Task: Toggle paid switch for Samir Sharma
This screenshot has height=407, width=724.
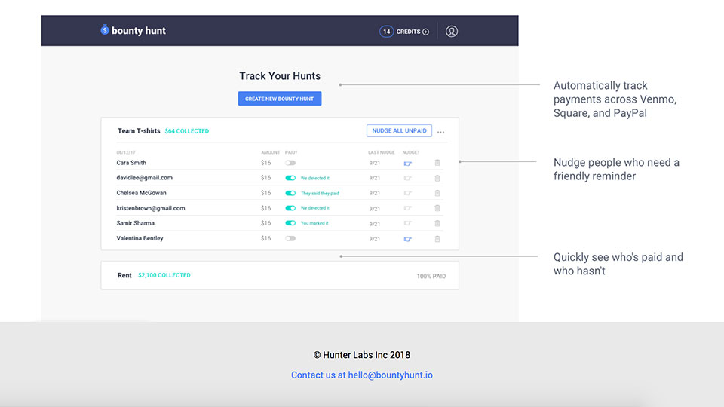Action: pyautogui.click(x=290, y=223)
